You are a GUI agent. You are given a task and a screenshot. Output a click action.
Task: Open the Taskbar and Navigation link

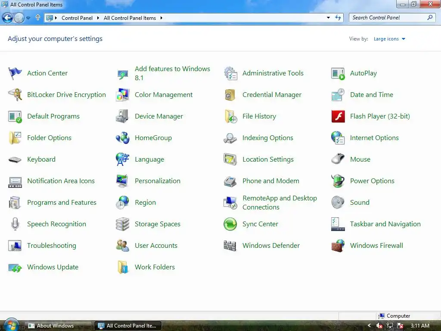click(x=385, y=224)
